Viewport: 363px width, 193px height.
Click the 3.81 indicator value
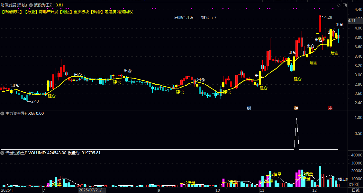tap(59, 5)
